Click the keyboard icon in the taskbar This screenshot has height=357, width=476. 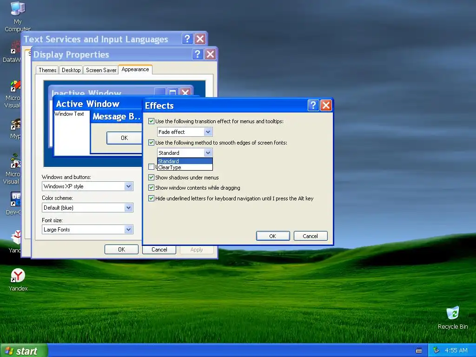pyautogui.click(x=419, y=350)
